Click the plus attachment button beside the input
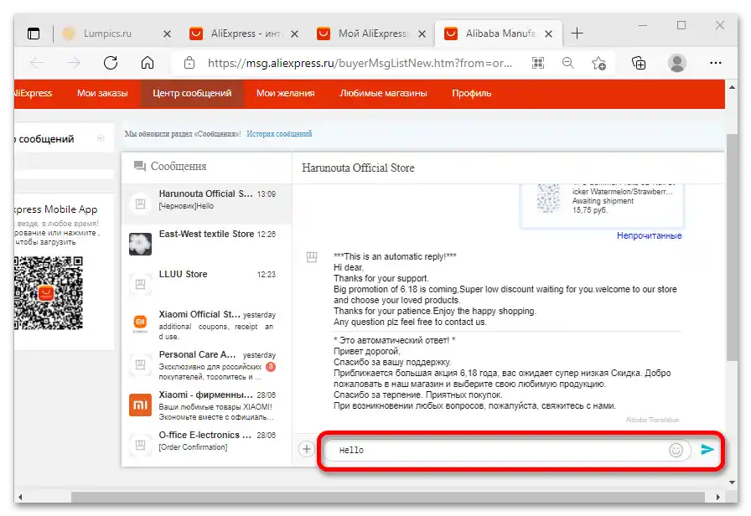Viewport: 751px width, 516px height. 307,449
